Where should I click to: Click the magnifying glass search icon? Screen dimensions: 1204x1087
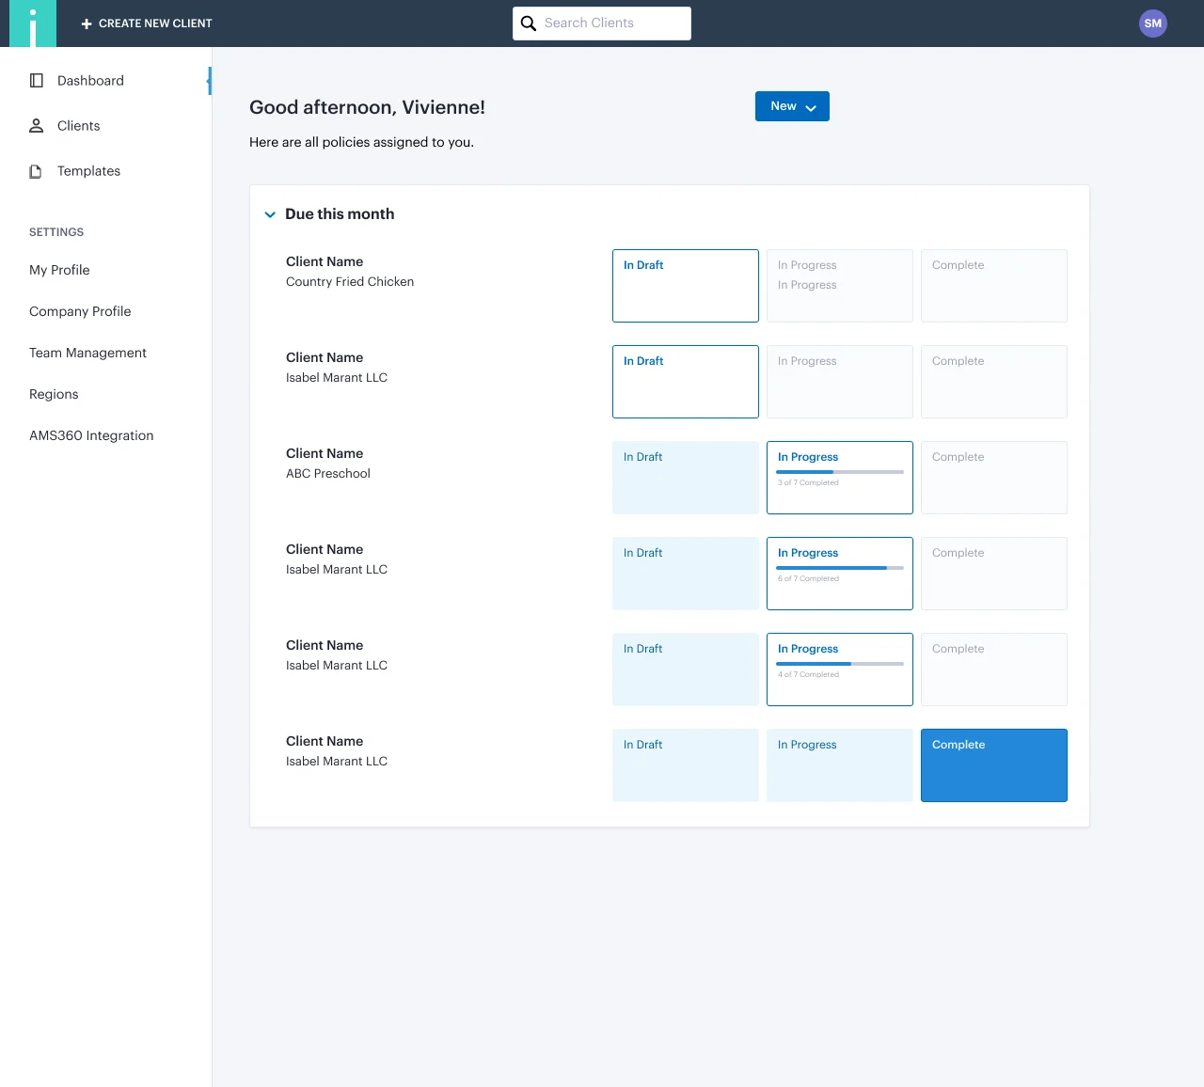pyautogui.click(x=528, y=23)
